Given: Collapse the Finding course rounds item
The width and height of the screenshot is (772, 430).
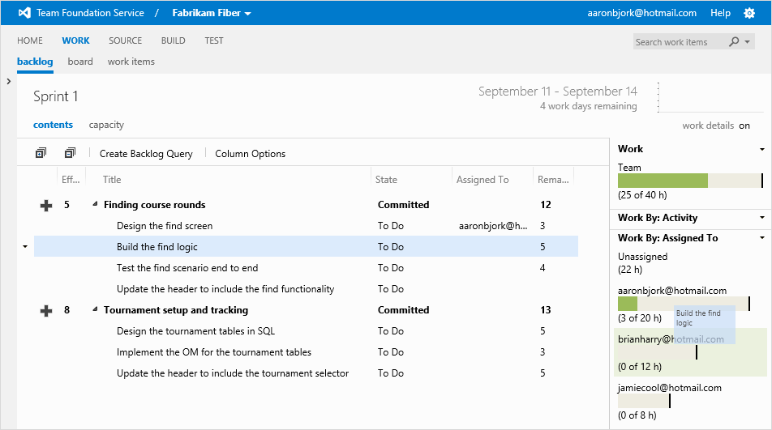Looking at the screenshot, I should click(95, 204).
